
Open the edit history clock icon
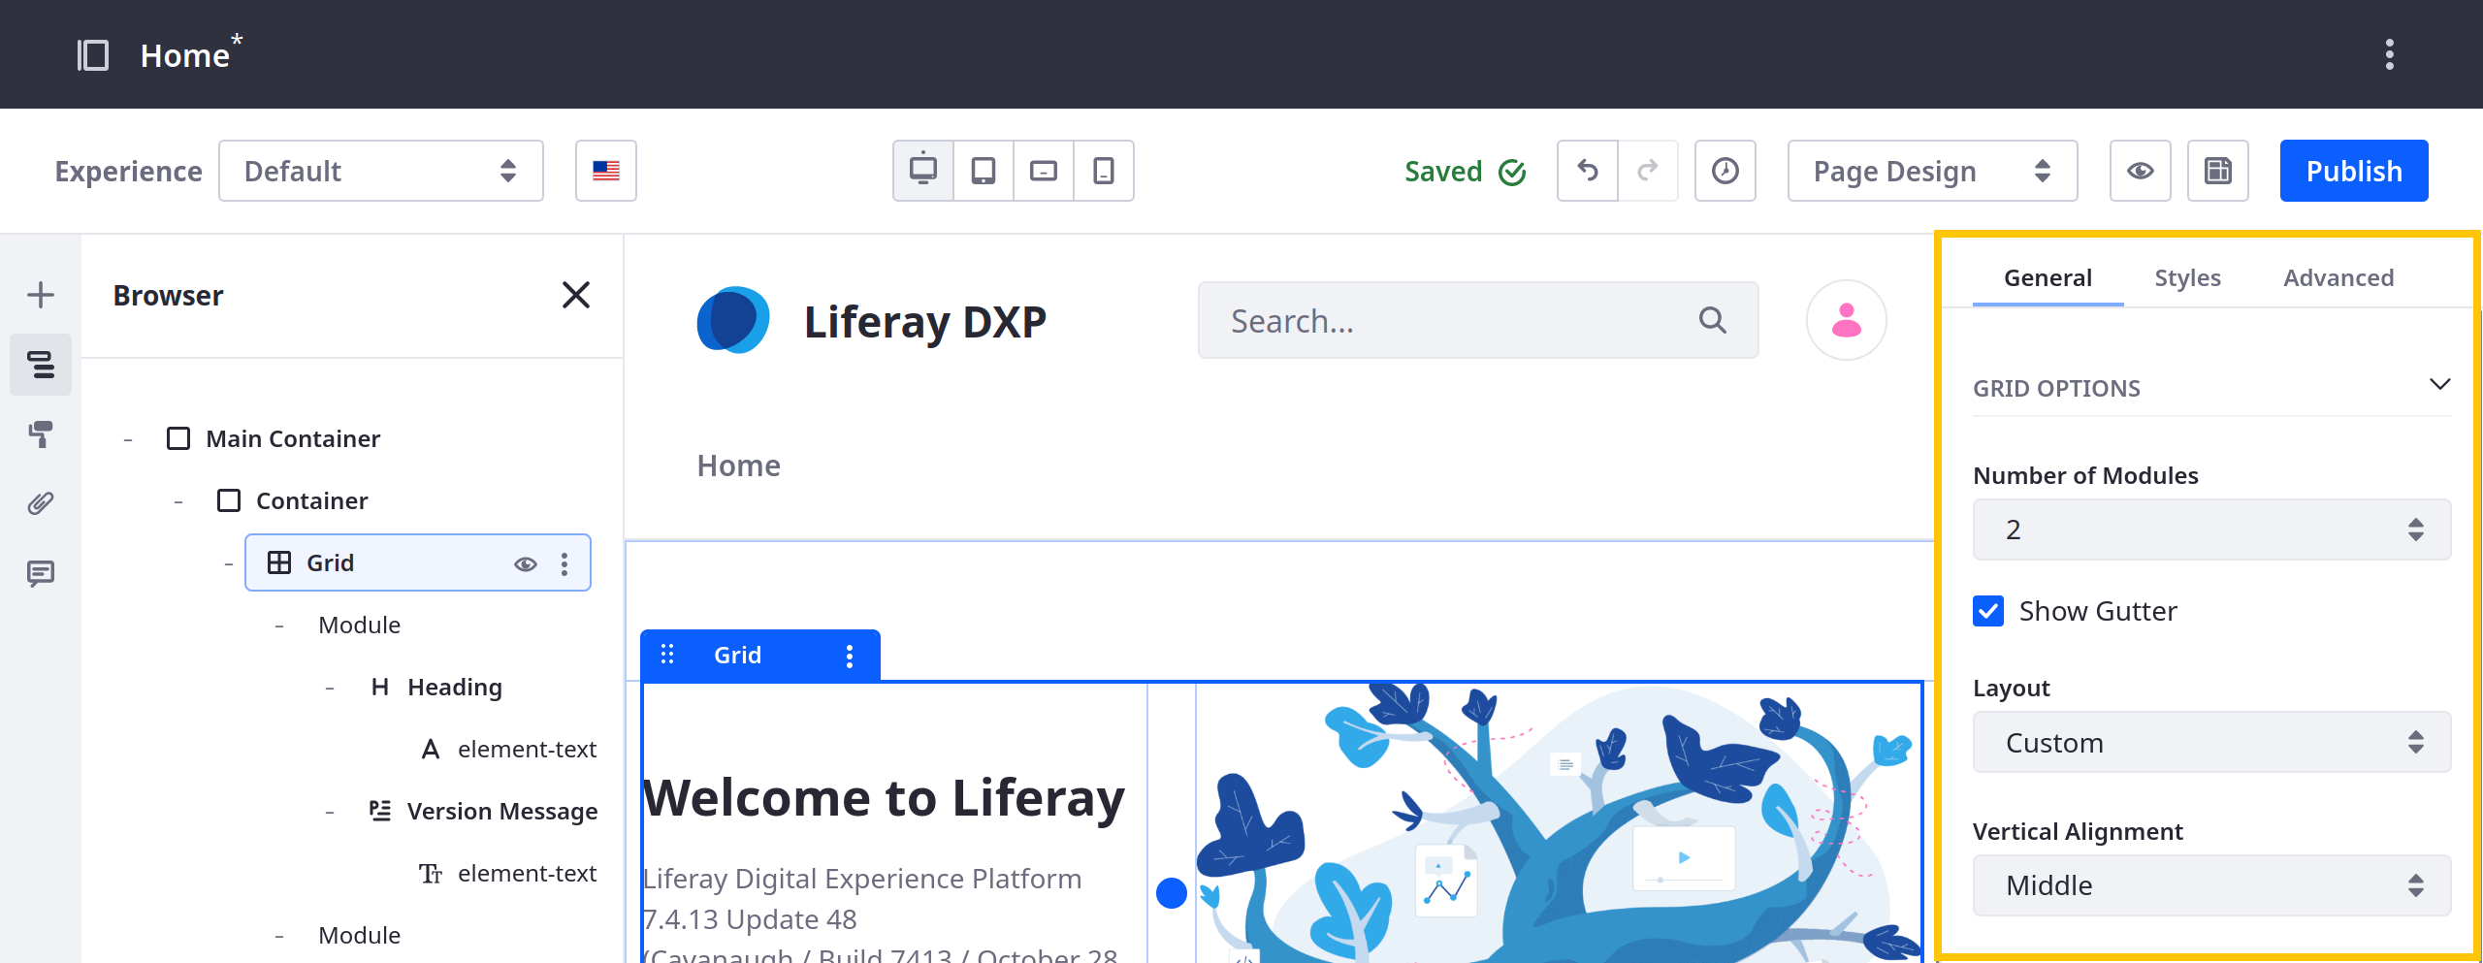pyautogui.click(x=1725, y=171)
